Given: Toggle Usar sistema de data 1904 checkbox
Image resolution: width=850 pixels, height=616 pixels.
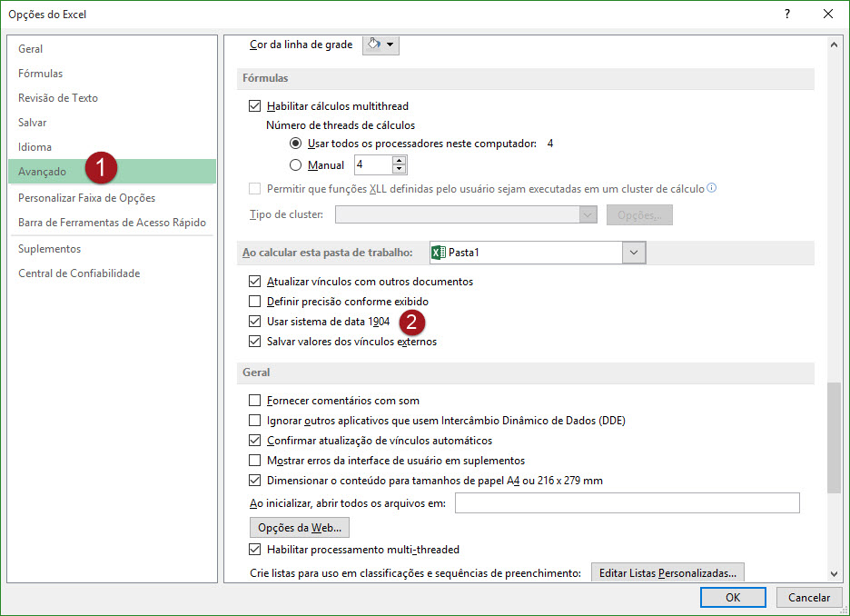Looking at the screenshot, I should (x=255, y=322).
